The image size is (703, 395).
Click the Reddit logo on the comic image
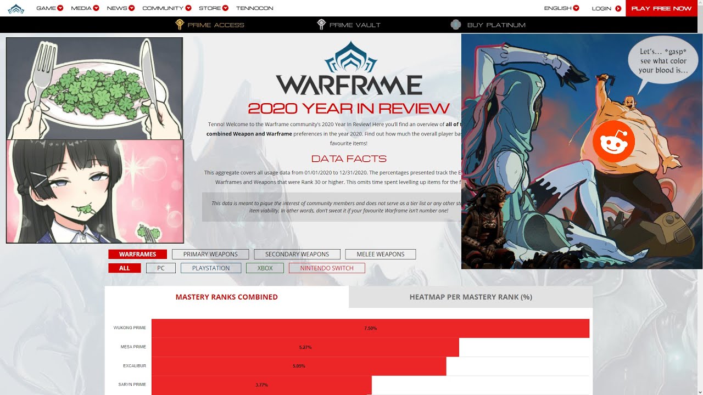click(x=613, y=142)
